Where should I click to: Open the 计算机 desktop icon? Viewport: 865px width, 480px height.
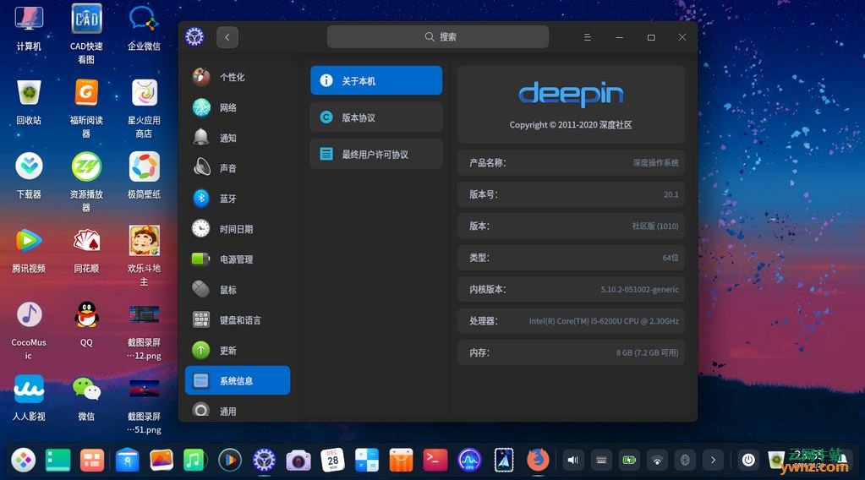(29, 29)
